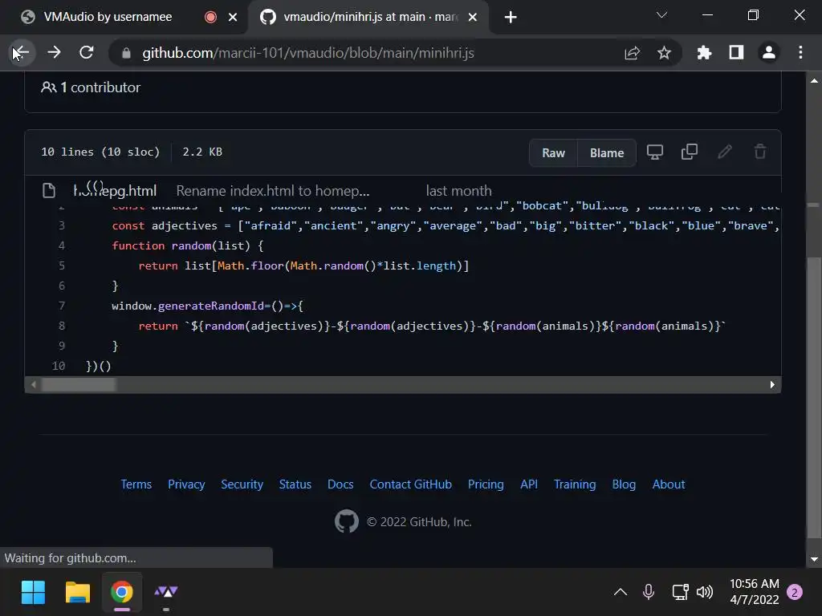Image resolution: width=822 pixels, height=616 pixels.
Task: Click the code horizontal scrollbar thumb
Action: pos(79,384)
